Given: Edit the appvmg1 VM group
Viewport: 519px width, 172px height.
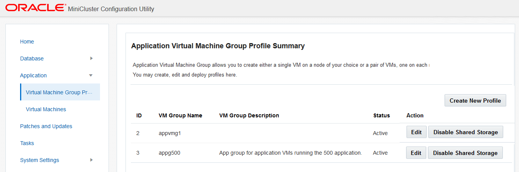Looking at the screenshot, I should (416, 132).
